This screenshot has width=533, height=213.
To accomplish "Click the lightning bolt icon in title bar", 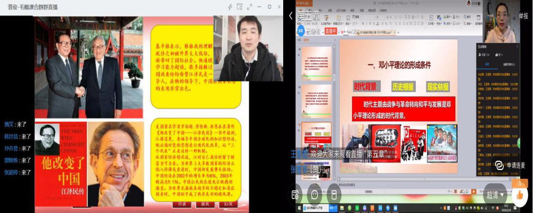I will pyautogui.click(x=230, y=7).
